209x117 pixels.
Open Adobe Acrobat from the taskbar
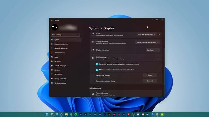click(129, 114)
